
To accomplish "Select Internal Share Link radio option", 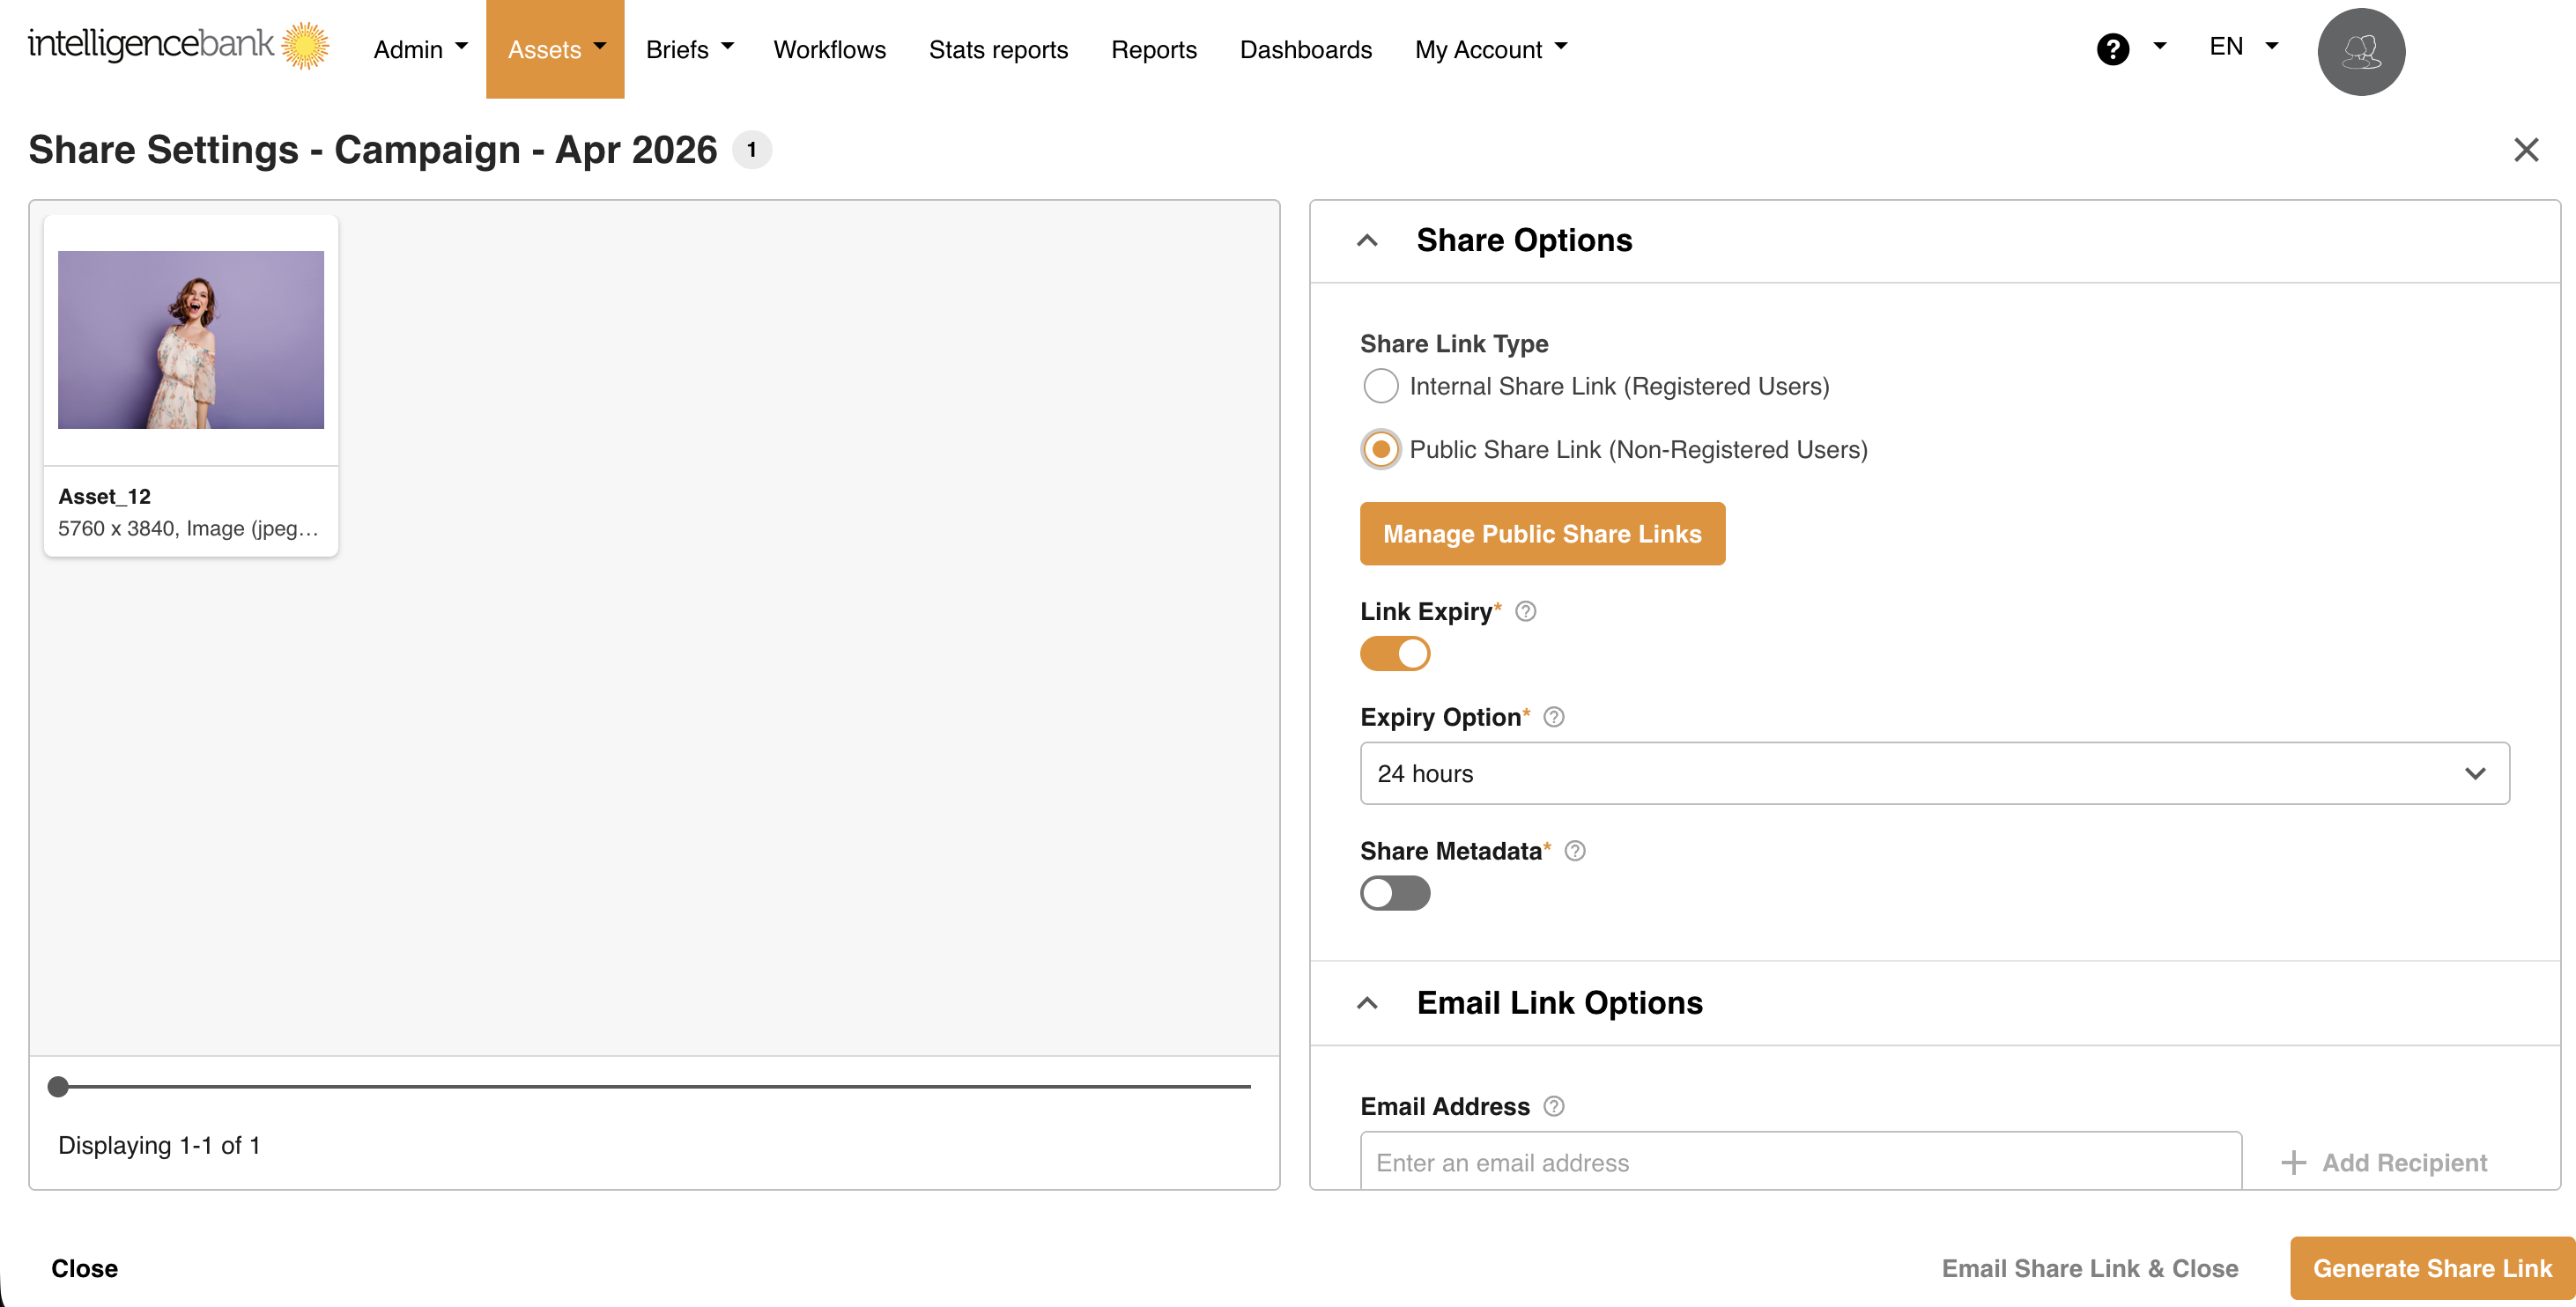I will tap(1380, 386).
